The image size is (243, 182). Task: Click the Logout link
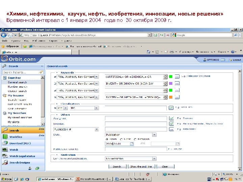237,60
